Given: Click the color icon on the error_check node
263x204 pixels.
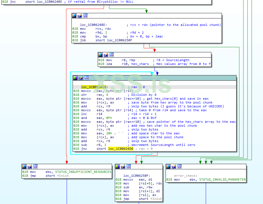Looking at the screenshot, I should [x=168, y=167].
